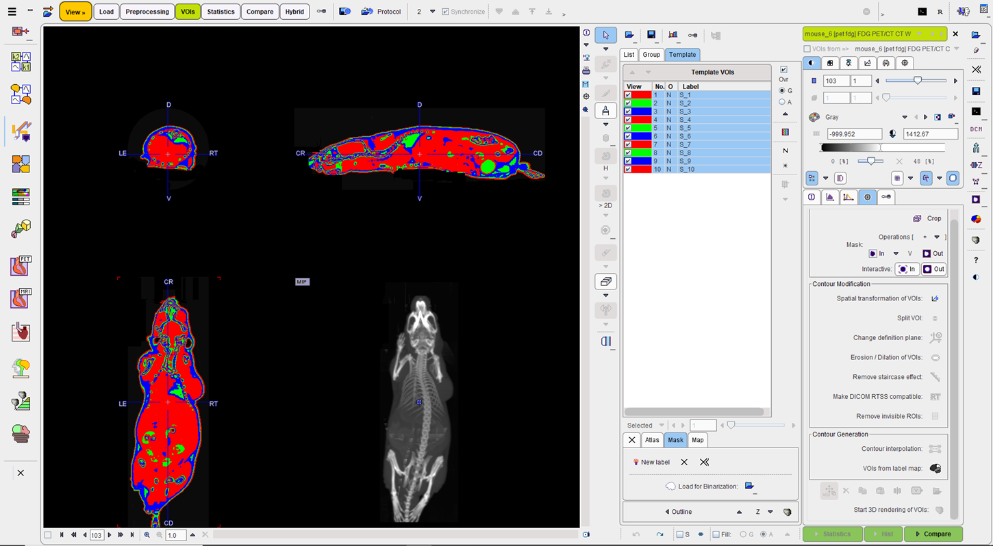Click the redo arrow icon
This screenshot has width=993, height=546.
tap(659, 534)
